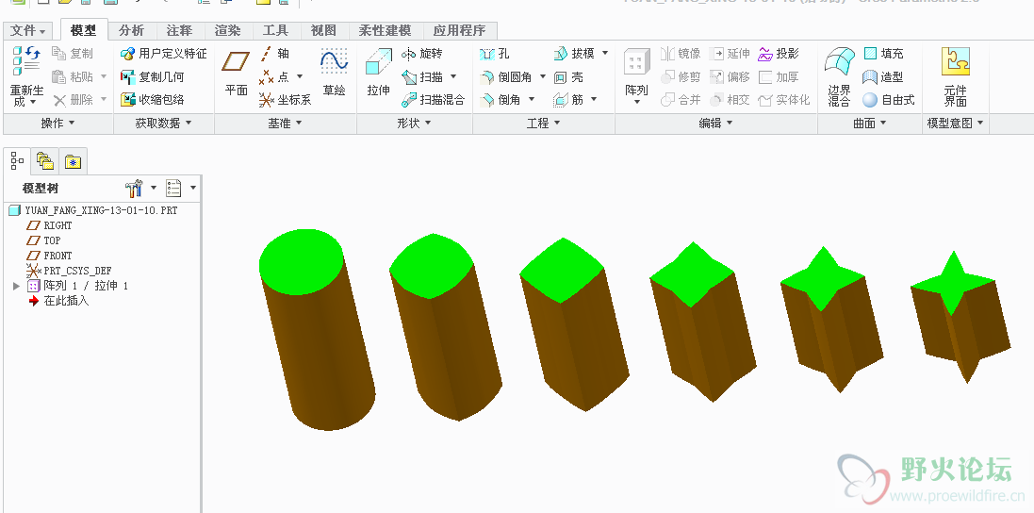Open the 草绘 (Sketch) tool
The width and height of the screenshot is (1034, 513).
(x=335, y=72)
